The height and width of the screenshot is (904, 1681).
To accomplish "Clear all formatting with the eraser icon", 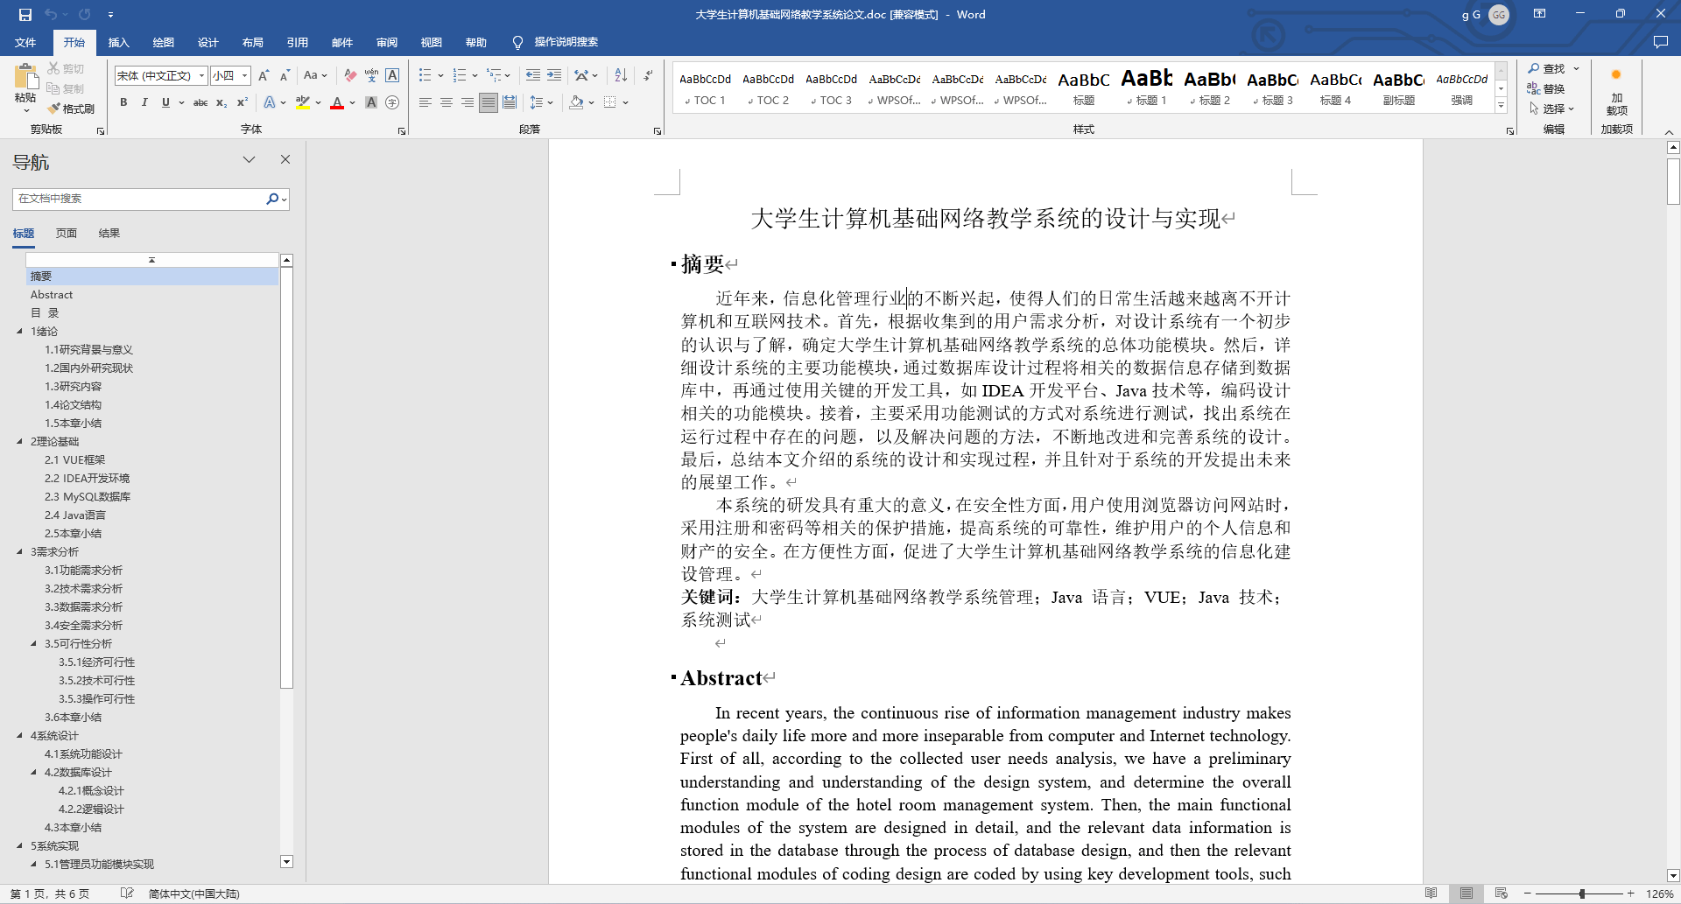I will click(350, 76).
